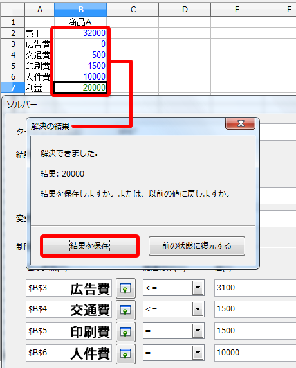This screenshot has height=368, width=296.
Task: Select cell containing 32000
Action: 80,33
